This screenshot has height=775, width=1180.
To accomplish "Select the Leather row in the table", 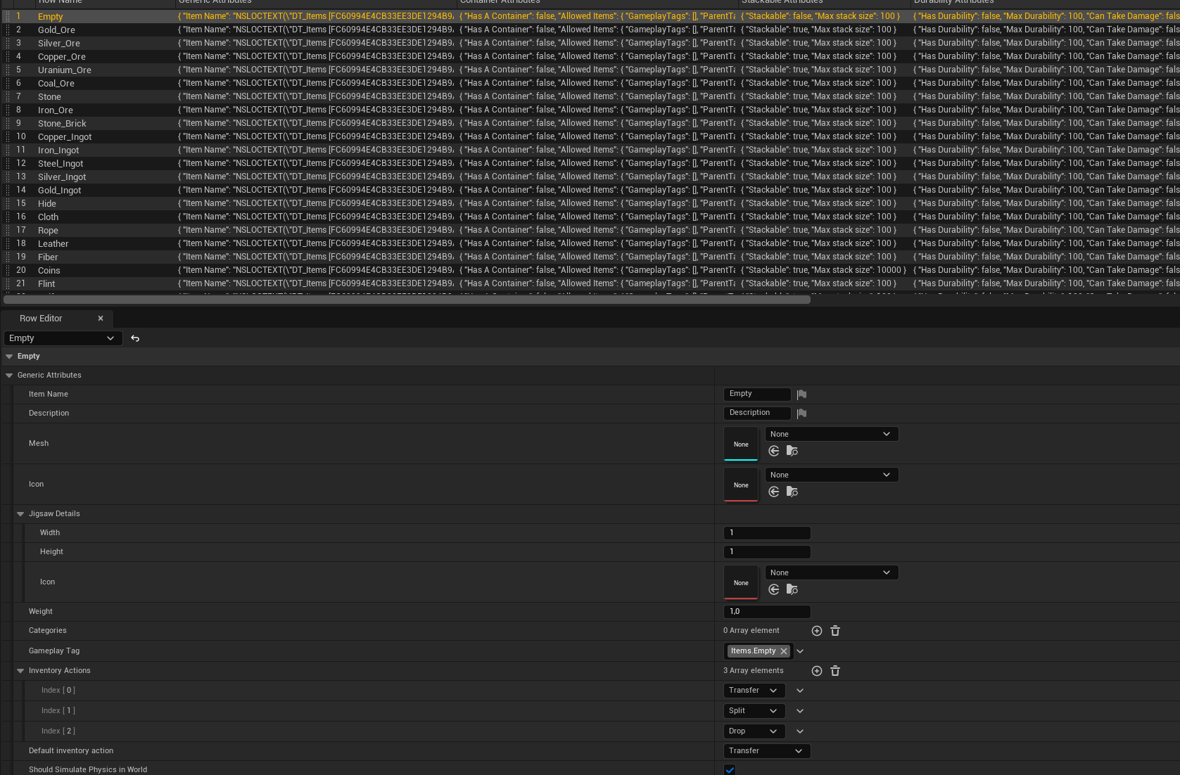I will click(x=590, y=243).
